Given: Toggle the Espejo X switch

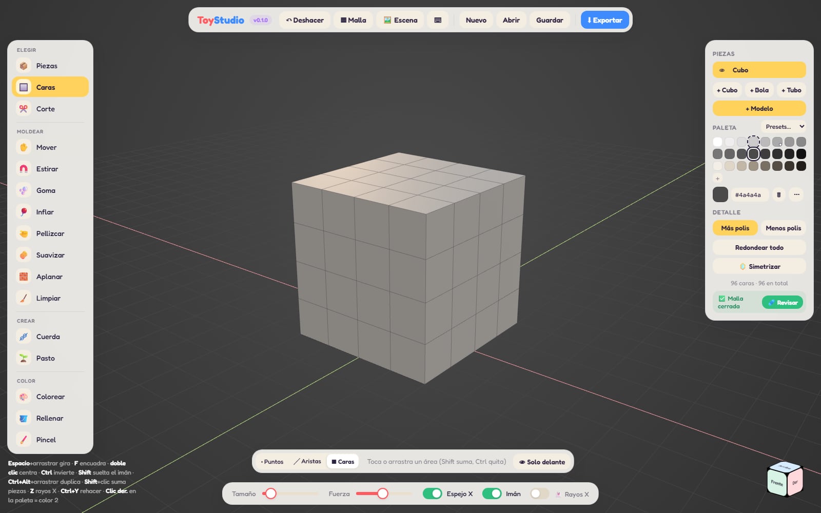Looking at the screenshot, I should pos(433,494).
